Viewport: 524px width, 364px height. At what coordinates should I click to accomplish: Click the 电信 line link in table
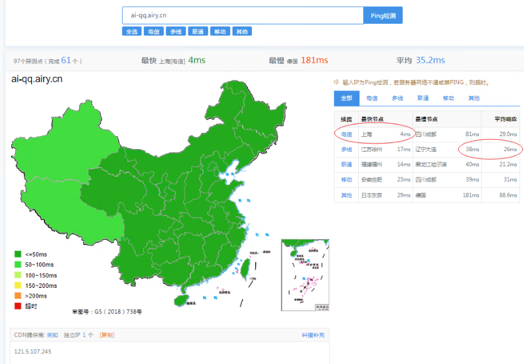point(346,134)
